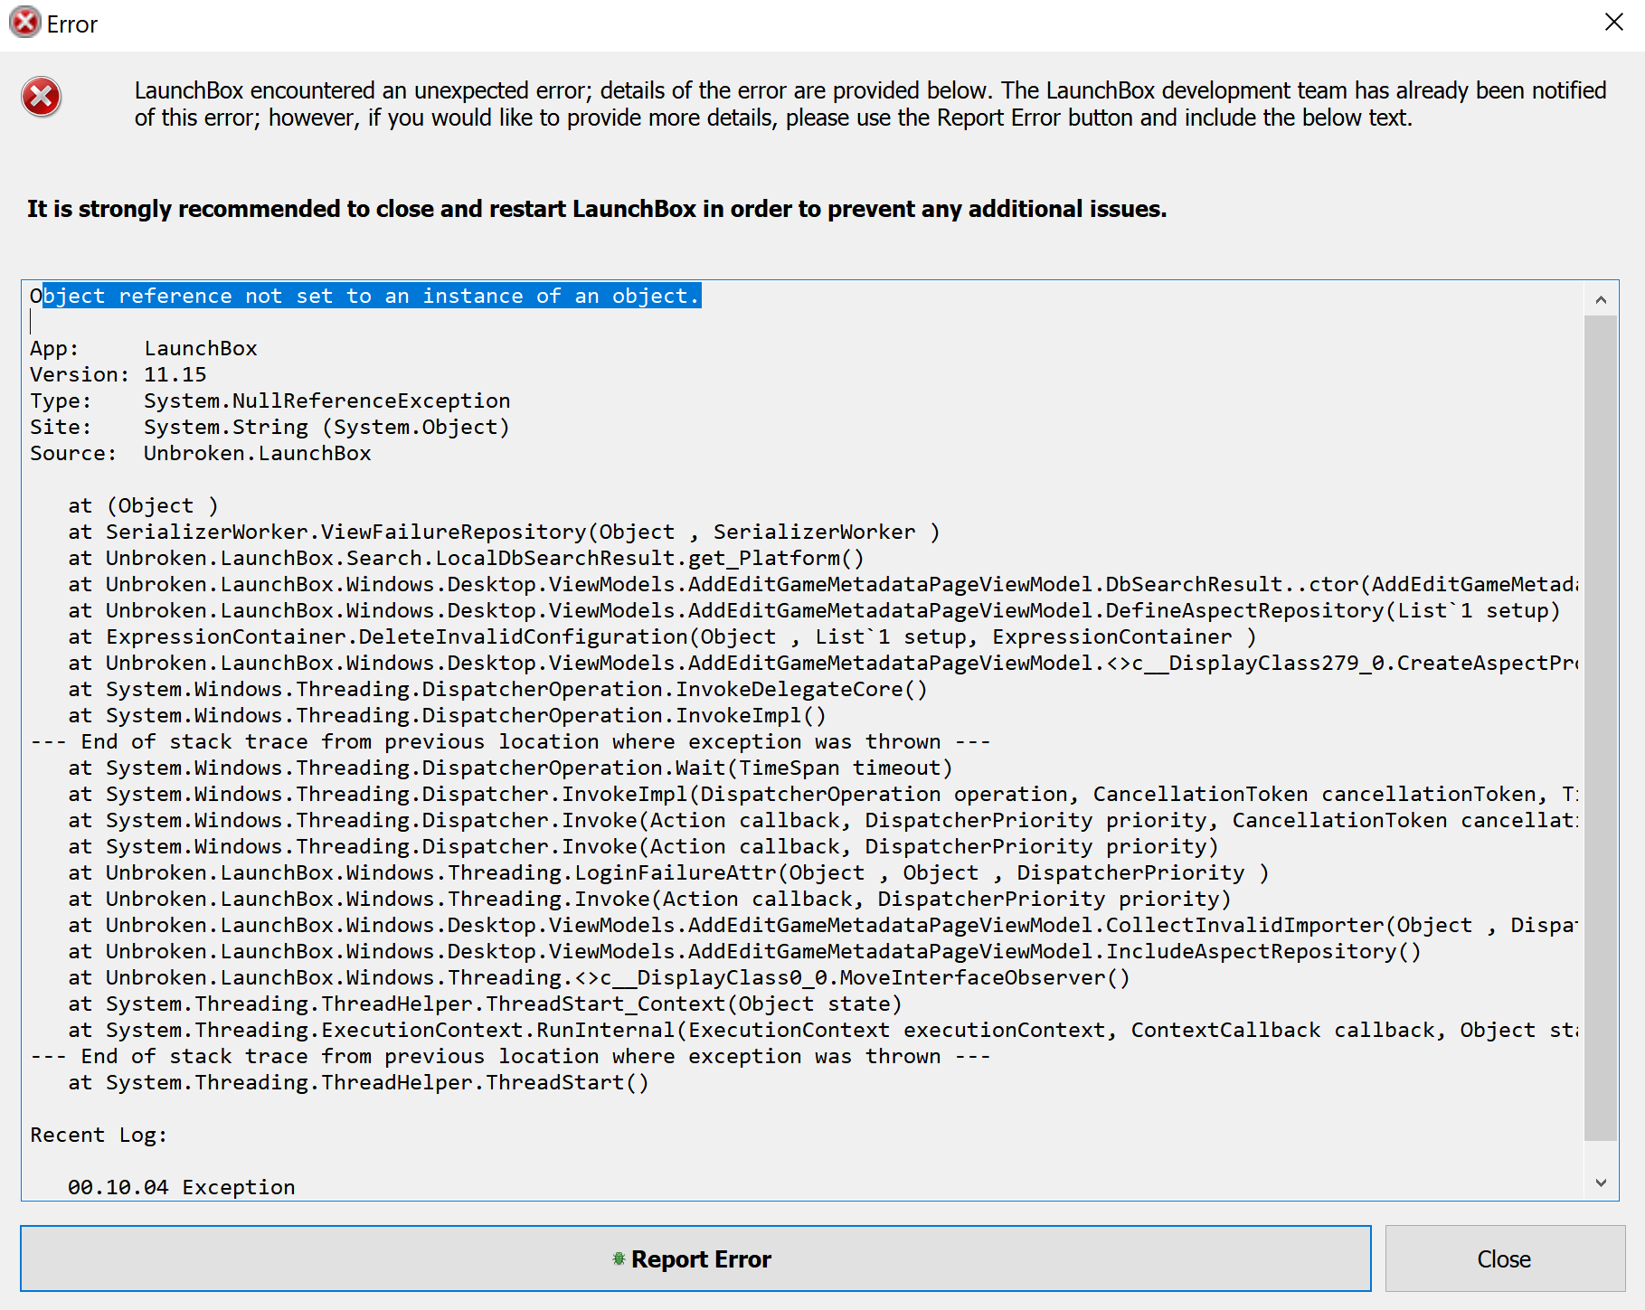Click the 'System.NullReferenceException' type text

[x=326, y=401]
